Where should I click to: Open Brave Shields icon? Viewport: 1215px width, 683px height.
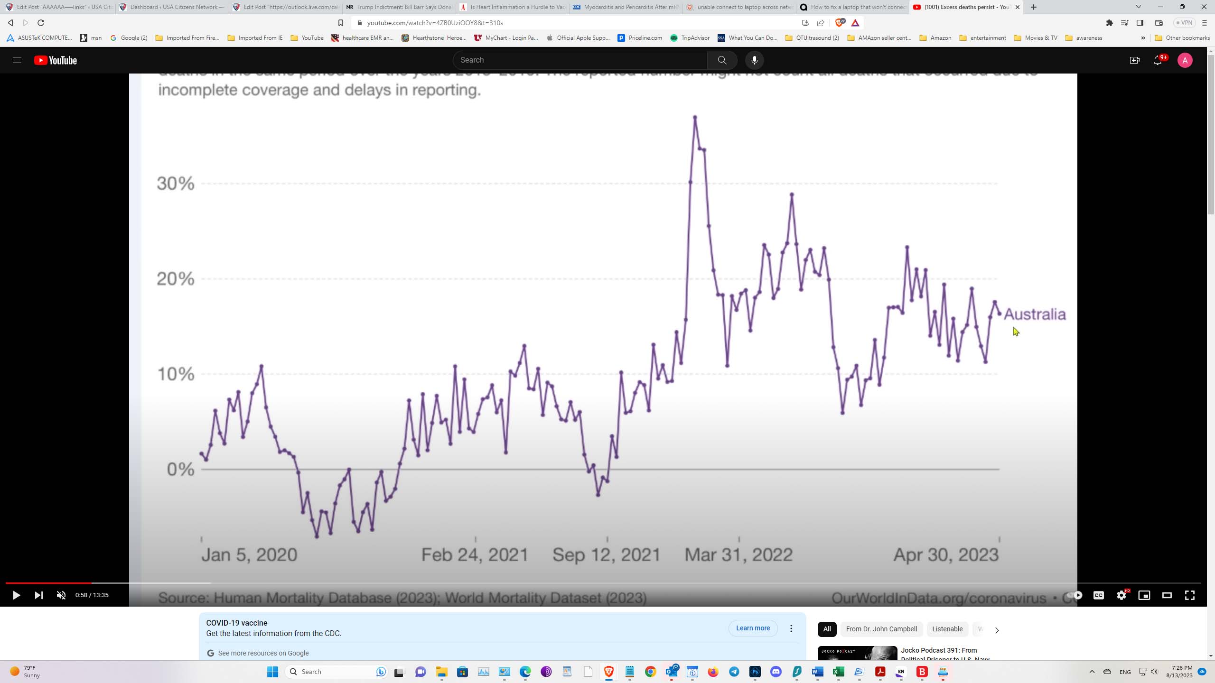pos(840,23)
